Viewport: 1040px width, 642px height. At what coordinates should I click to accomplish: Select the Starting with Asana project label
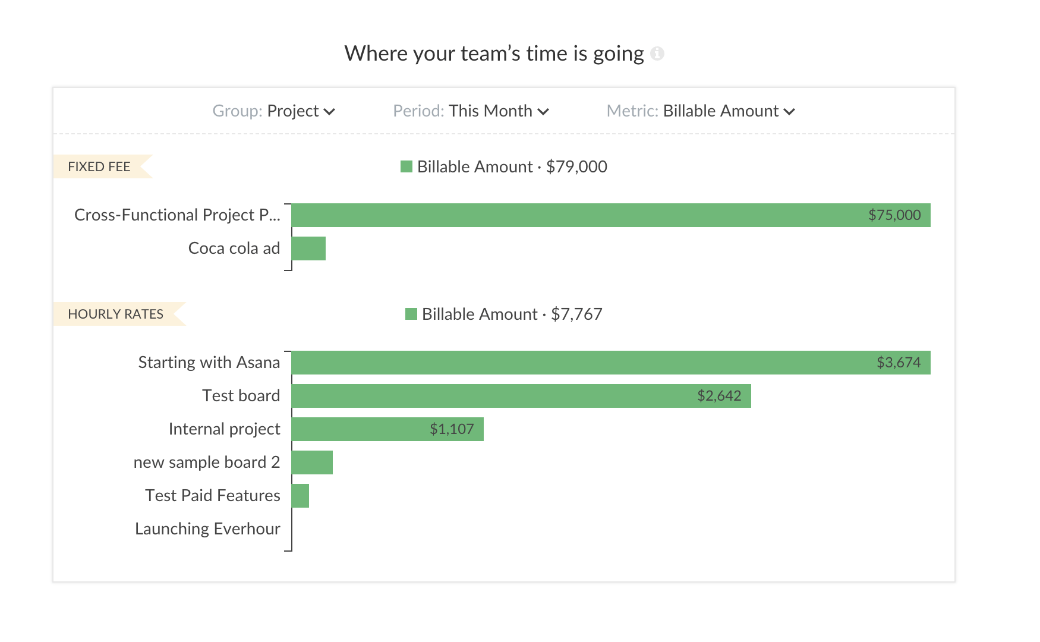[x=209, y=363]
